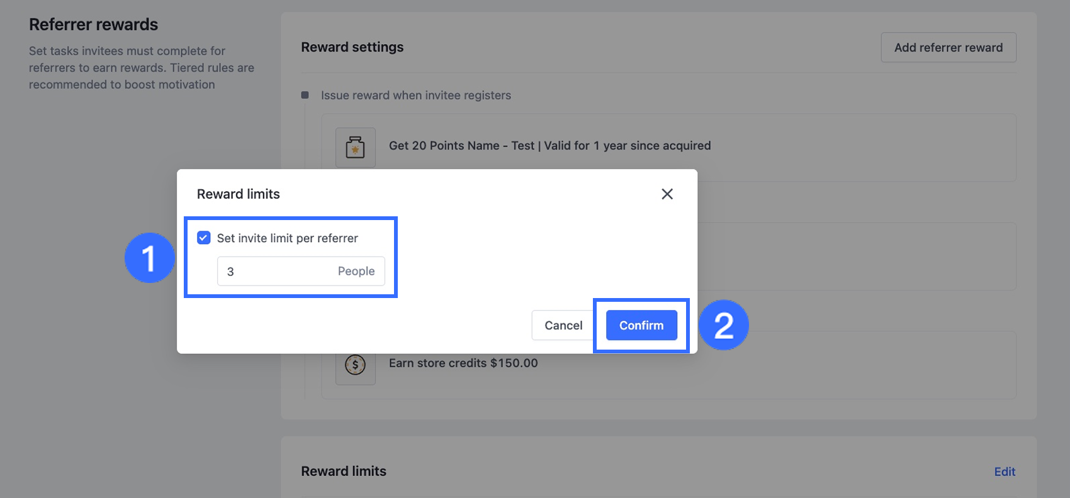Open Edit link for Reward limits section
Image resolution: width=1070 pixels, height=498 pixels.
tap(1005, 472)
